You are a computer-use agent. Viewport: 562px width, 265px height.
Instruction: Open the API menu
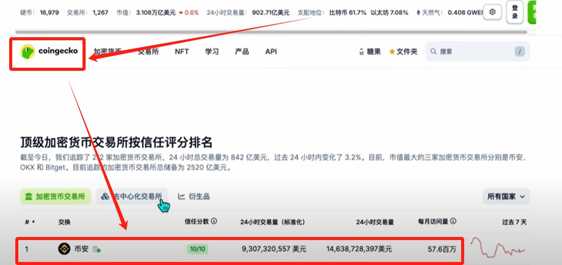click(271, 51)
